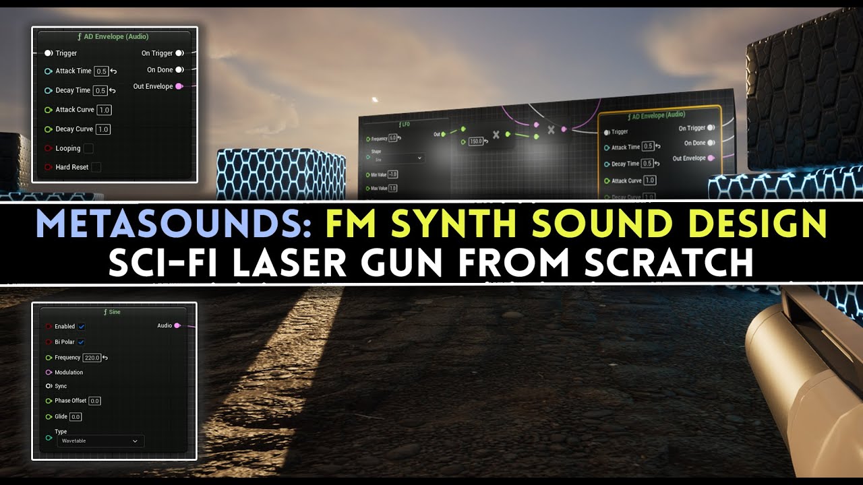
Task: Click the "Sync" label on the Sine node
Action: tap(61, 387)
